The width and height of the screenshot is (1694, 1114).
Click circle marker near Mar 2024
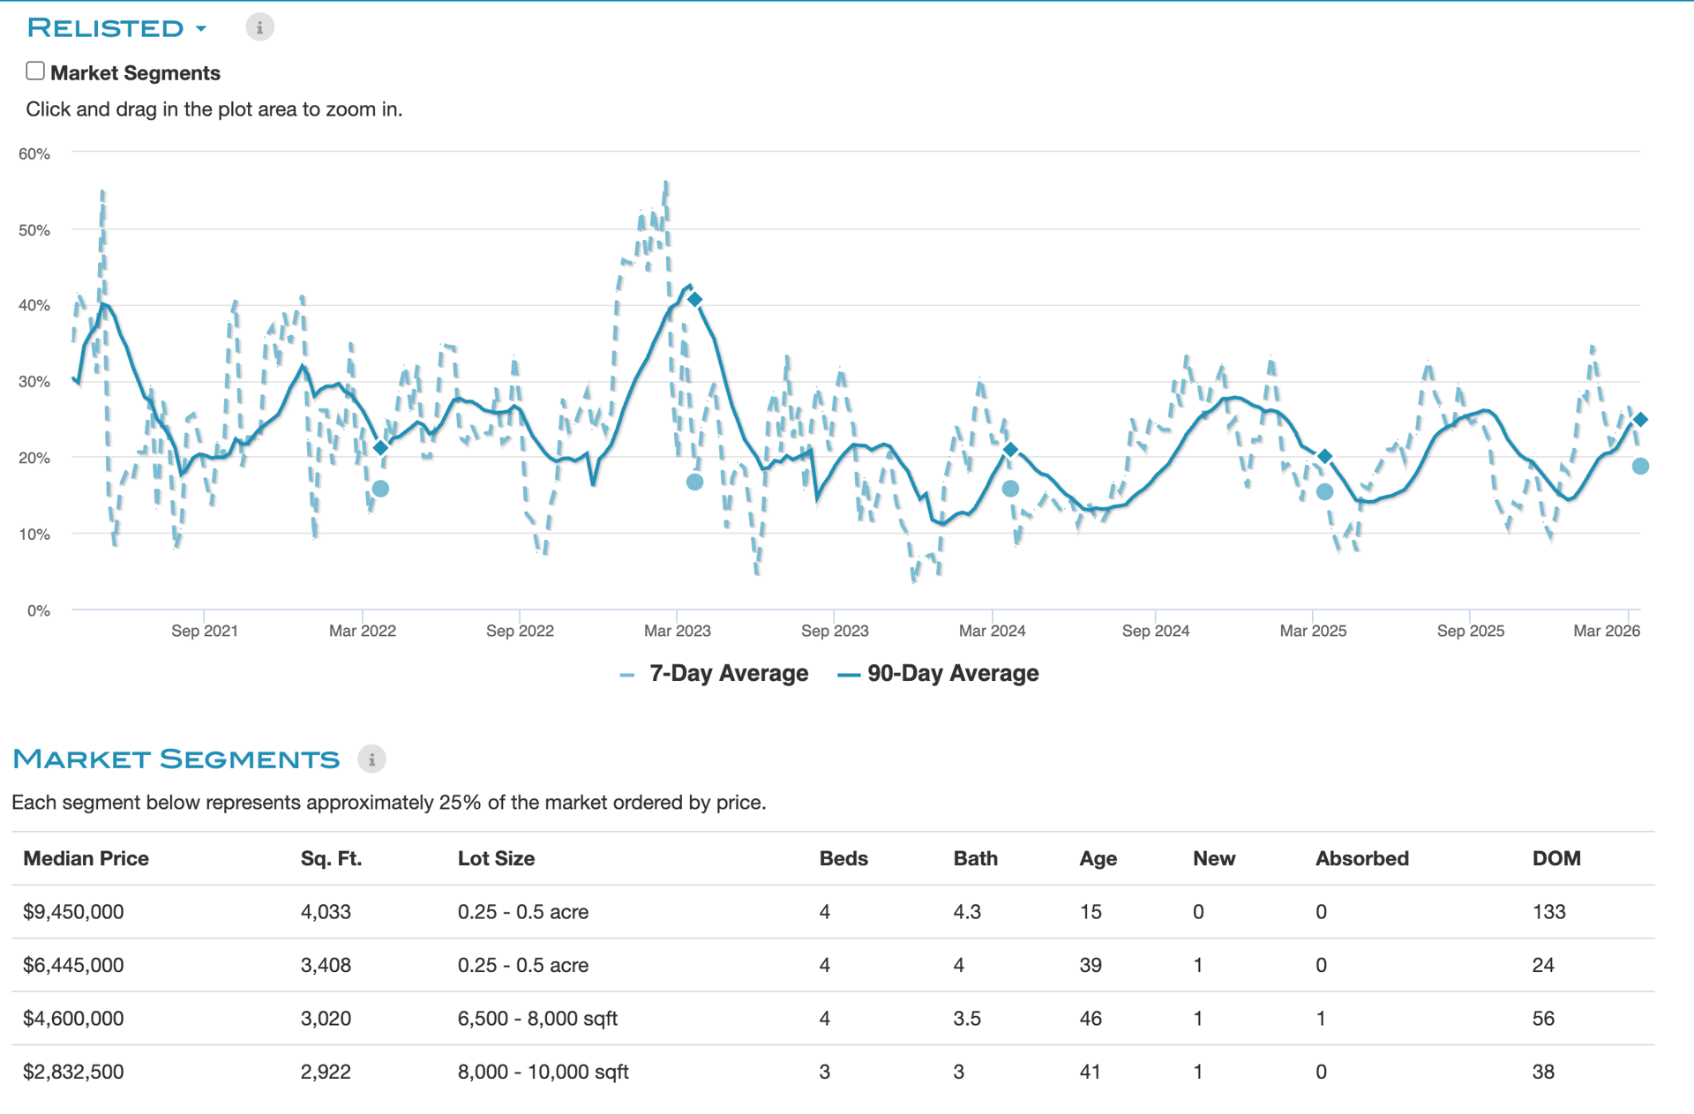pos(1010,488)
